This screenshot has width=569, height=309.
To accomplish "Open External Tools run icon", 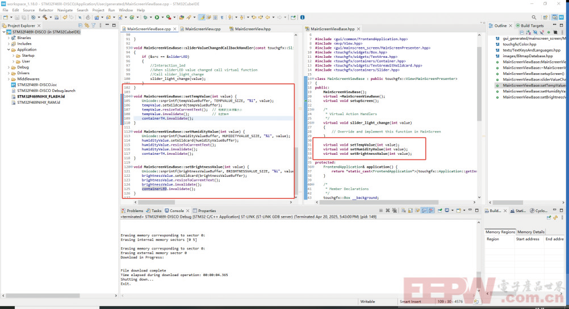I will pyautogui.click(x=169, y=17).
